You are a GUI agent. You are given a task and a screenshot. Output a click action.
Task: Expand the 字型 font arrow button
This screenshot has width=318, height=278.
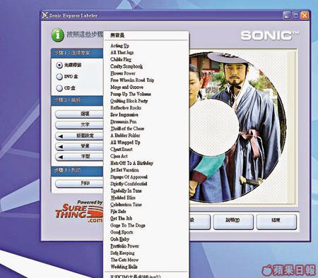pyautogui.click(x=79, y=157)
